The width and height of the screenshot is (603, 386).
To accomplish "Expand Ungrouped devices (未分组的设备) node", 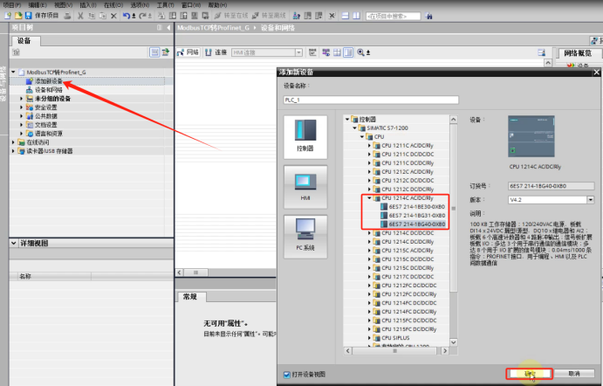I will (22, 99).
